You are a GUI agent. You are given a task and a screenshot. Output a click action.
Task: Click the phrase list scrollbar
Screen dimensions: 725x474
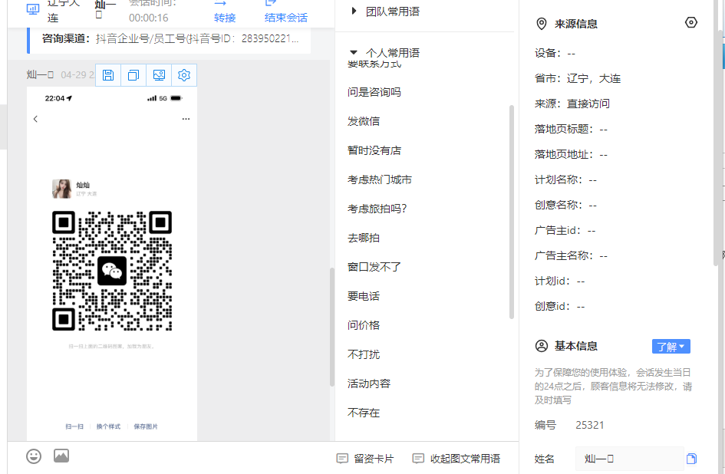[x=512, y=212]
